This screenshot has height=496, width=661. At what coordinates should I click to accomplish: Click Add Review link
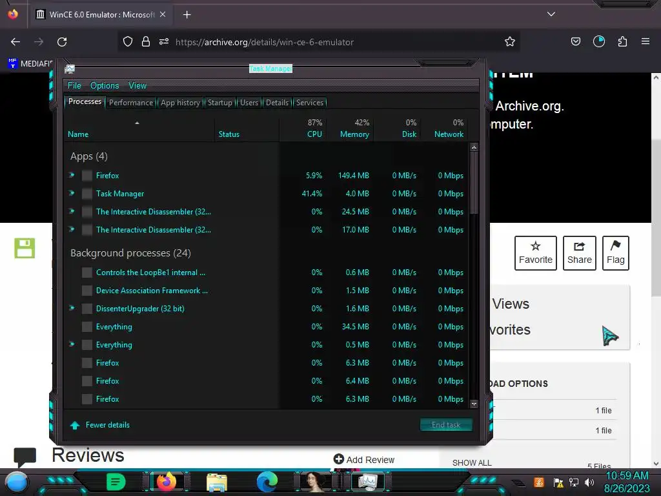point(364,460)
